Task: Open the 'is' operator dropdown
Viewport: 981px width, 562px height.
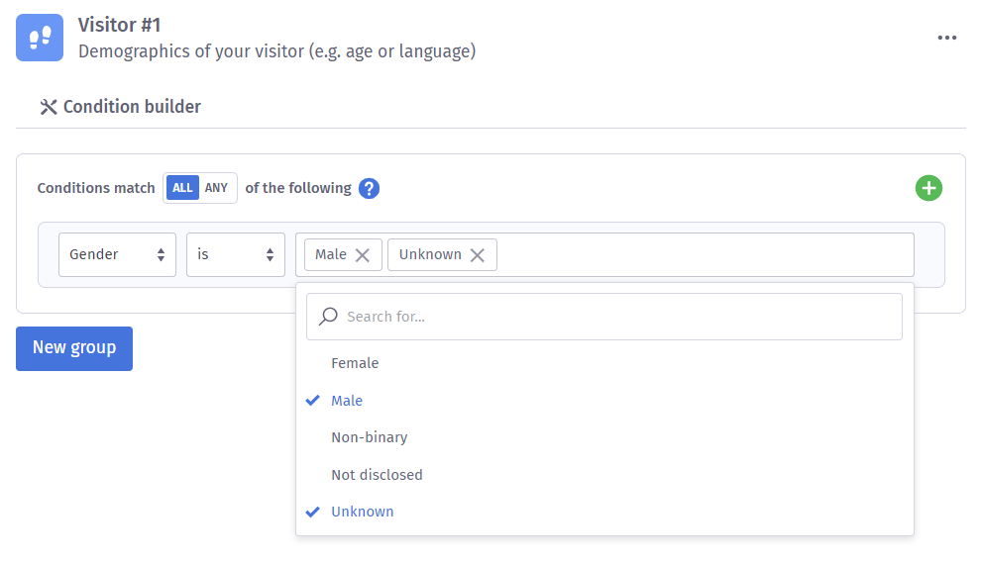Action: click(235, 254)
